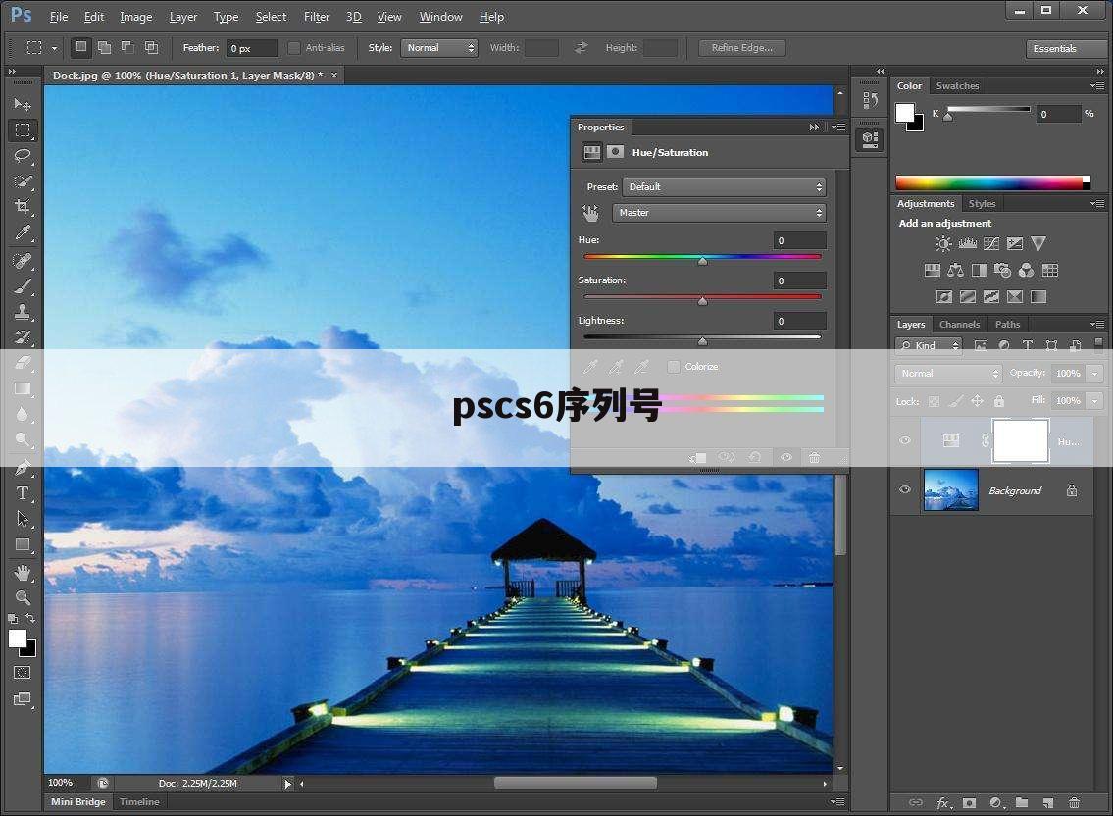This screenshot has height=816, width=1113.
Task: Select the Quick Selection tool
Action: click(x=23, y=181)
